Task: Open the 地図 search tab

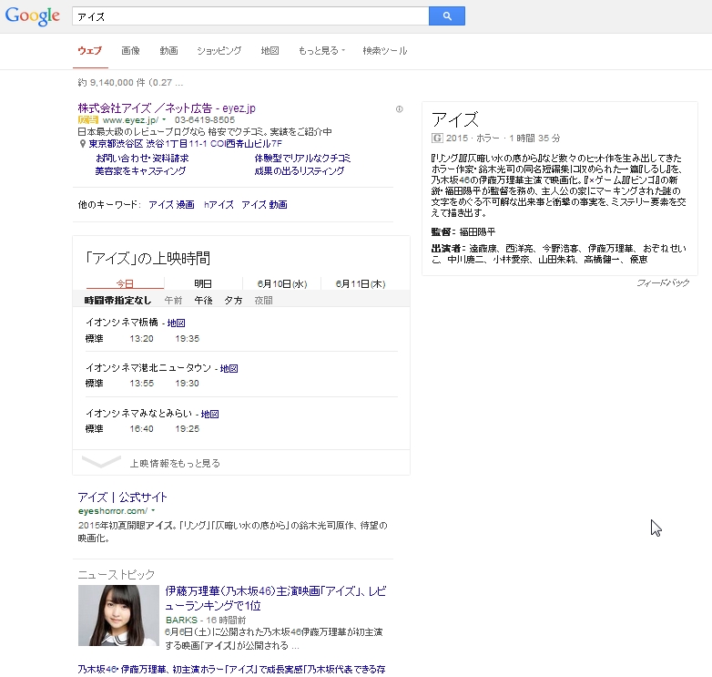Action: tap(270, 51)
